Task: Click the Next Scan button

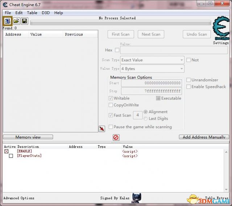Action: (x=151, y=34)
